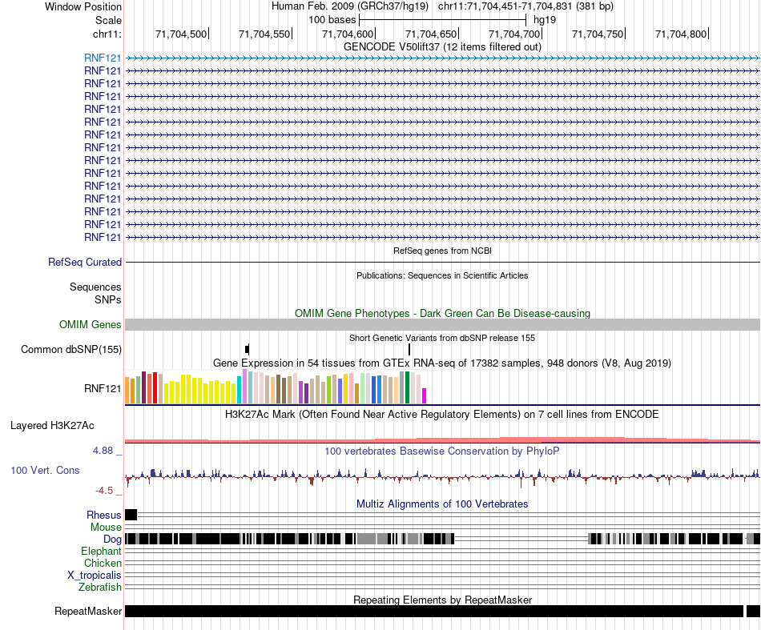Click the magenta last bar in GTEx chart
The width and height of the screenshot is (761, 630).
coord(425,395)
